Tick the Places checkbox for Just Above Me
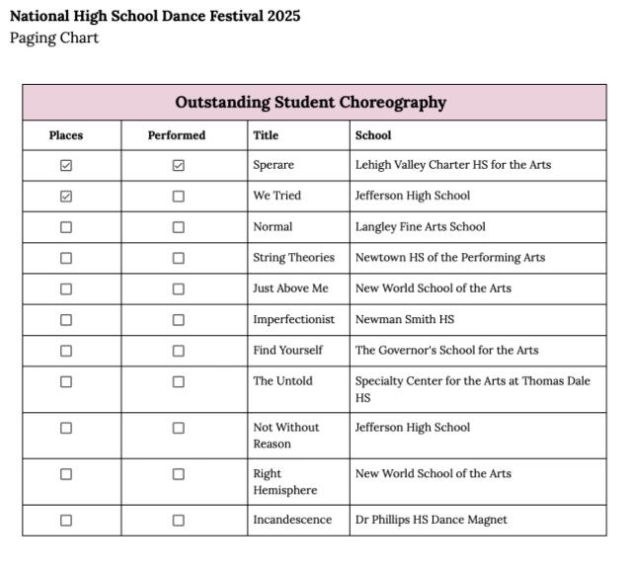 point(66,289)
